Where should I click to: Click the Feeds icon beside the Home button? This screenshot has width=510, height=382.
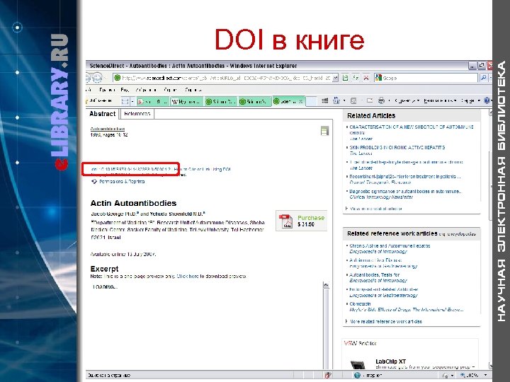[x=353, y=101]
